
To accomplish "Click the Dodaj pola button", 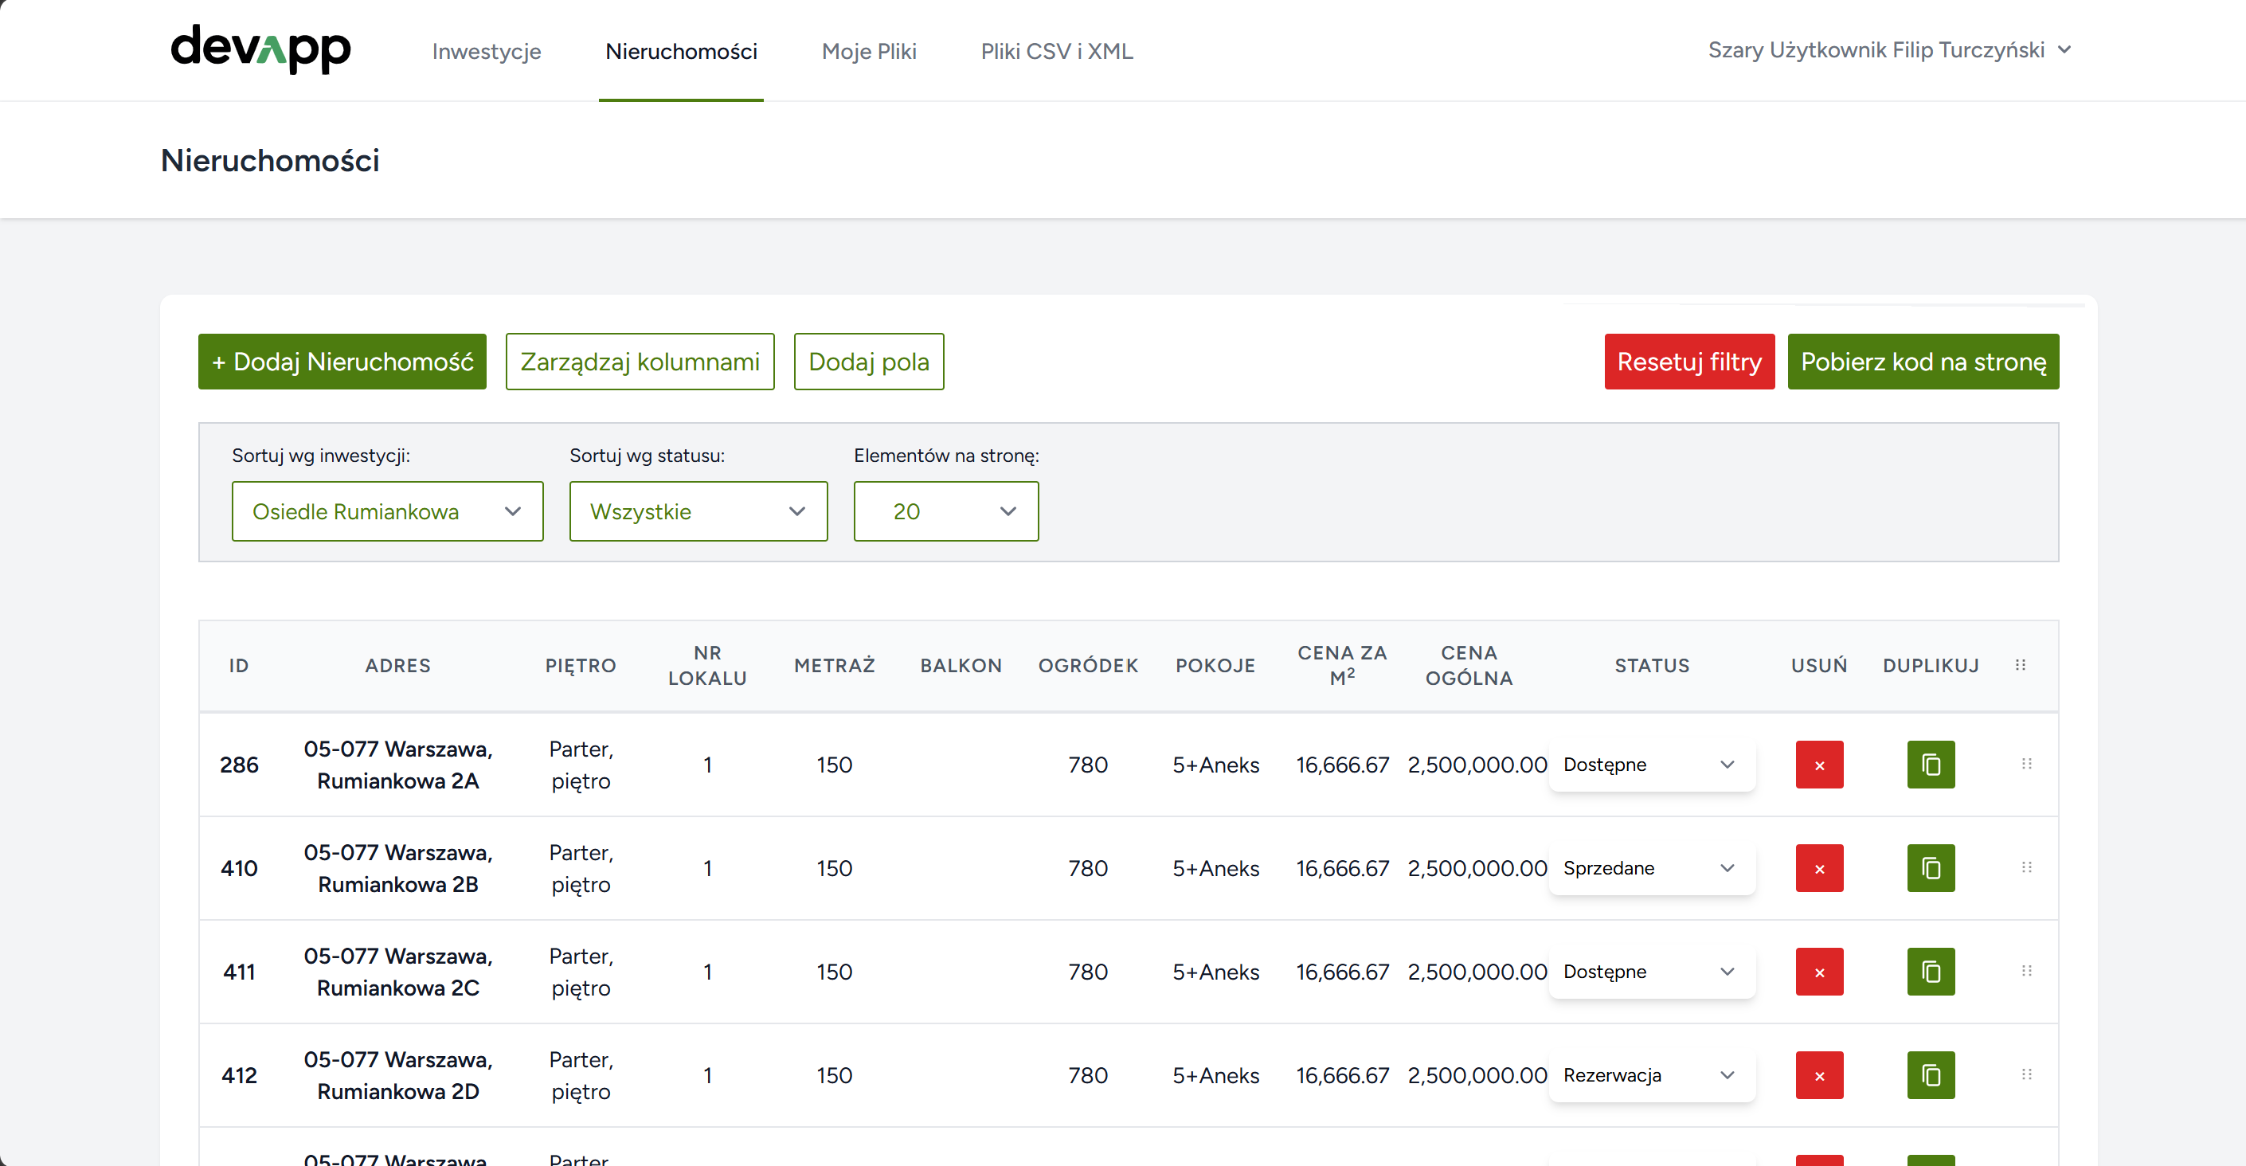I will tap(868, 362).
